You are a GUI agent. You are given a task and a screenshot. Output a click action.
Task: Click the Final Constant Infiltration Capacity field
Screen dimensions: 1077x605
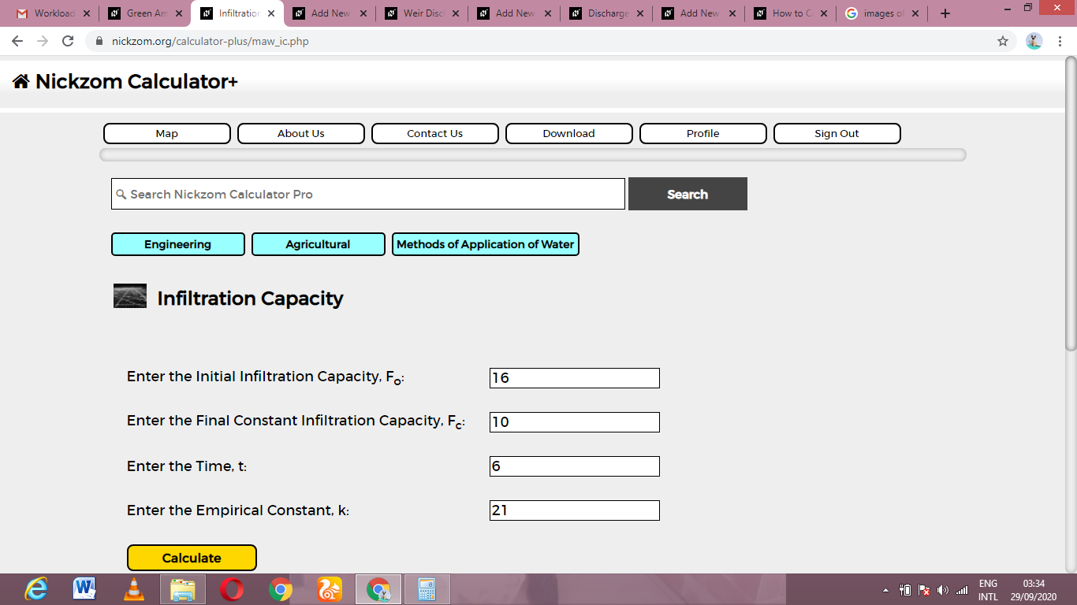(575, 422)
